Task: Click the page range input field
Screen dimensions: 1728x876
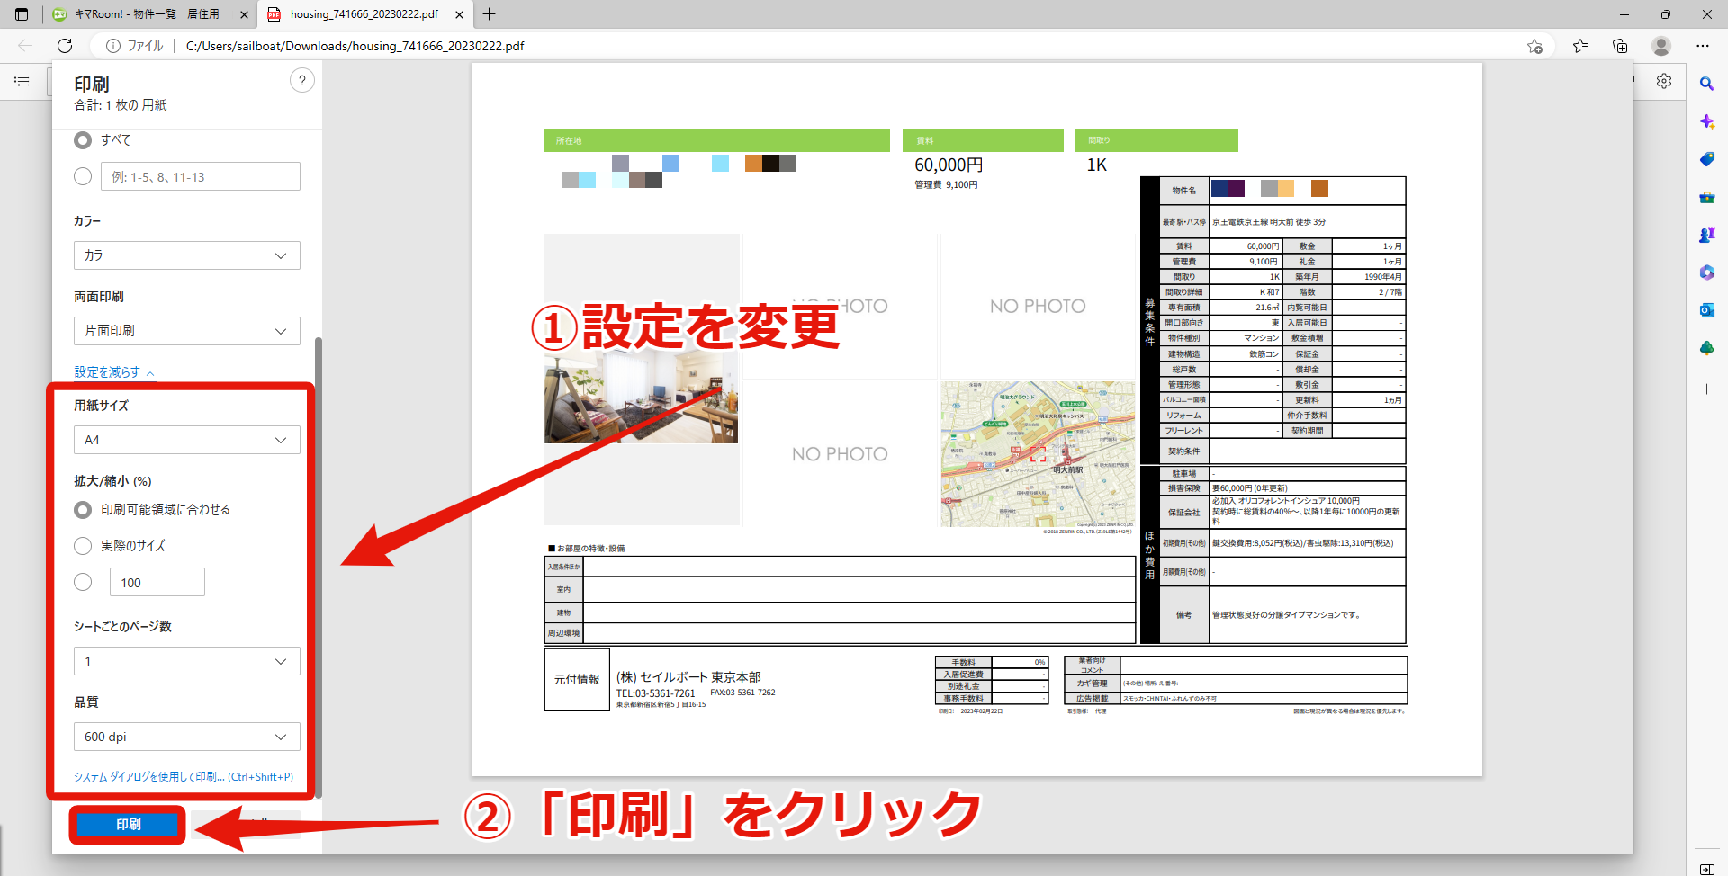Action: click(x=201, y=176)
